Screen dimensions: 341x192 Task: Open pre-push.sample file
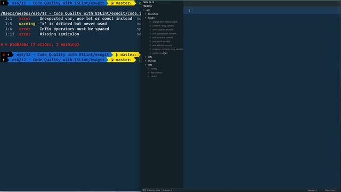tap(161, 42)
